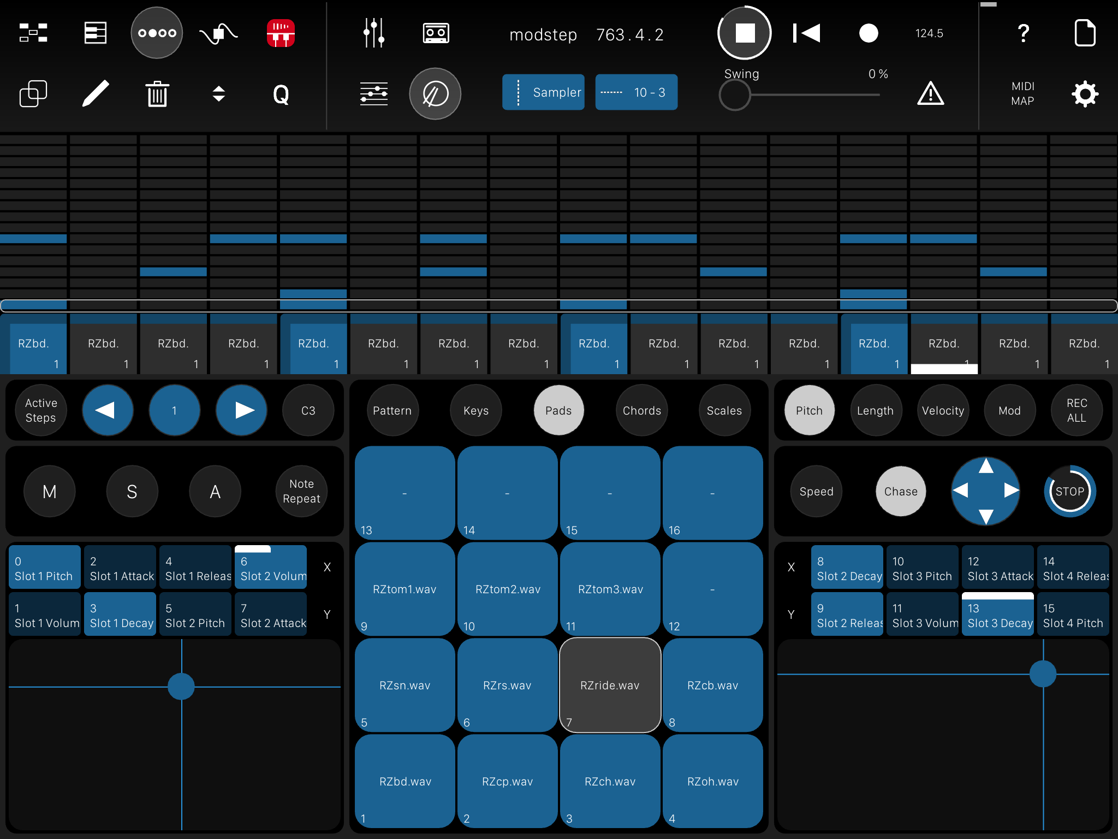The image size is (1118, 839).
Task: Select the piano roll keys icon
Action: point(95,33)
